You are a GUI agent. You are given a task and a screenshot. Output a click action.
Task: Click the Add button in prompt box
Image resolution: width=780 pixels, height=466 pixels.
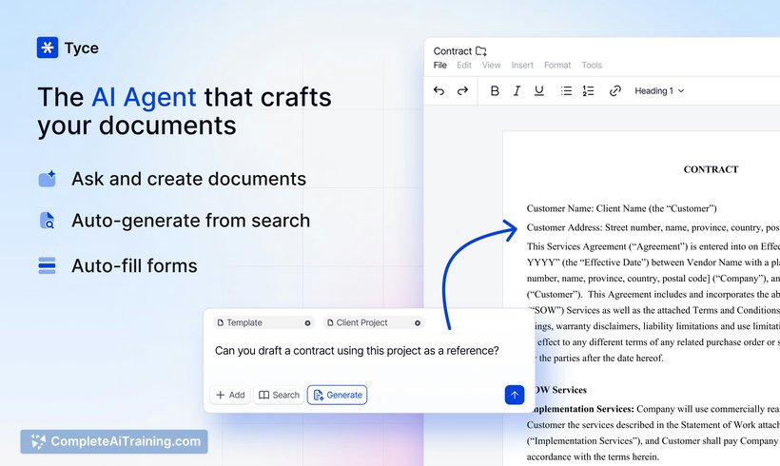pyautogui.click(x=230, y=395)
